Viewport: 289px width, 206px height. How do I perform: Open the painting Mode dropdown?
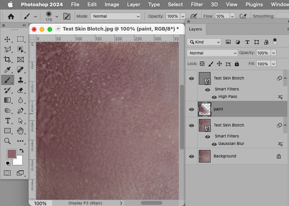pos(116,16)
